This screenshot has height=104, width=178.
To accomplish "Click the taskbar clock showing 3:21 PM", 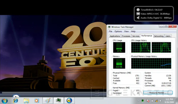I will [169, 99].
